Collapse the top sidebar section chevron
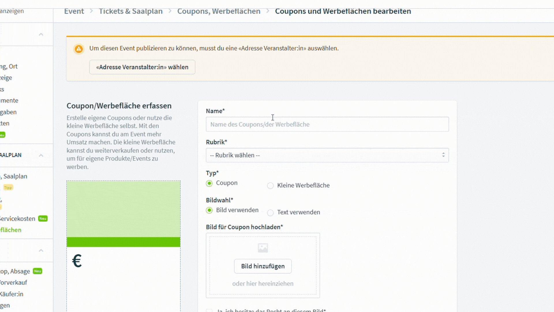 click(x=41, y=34)
